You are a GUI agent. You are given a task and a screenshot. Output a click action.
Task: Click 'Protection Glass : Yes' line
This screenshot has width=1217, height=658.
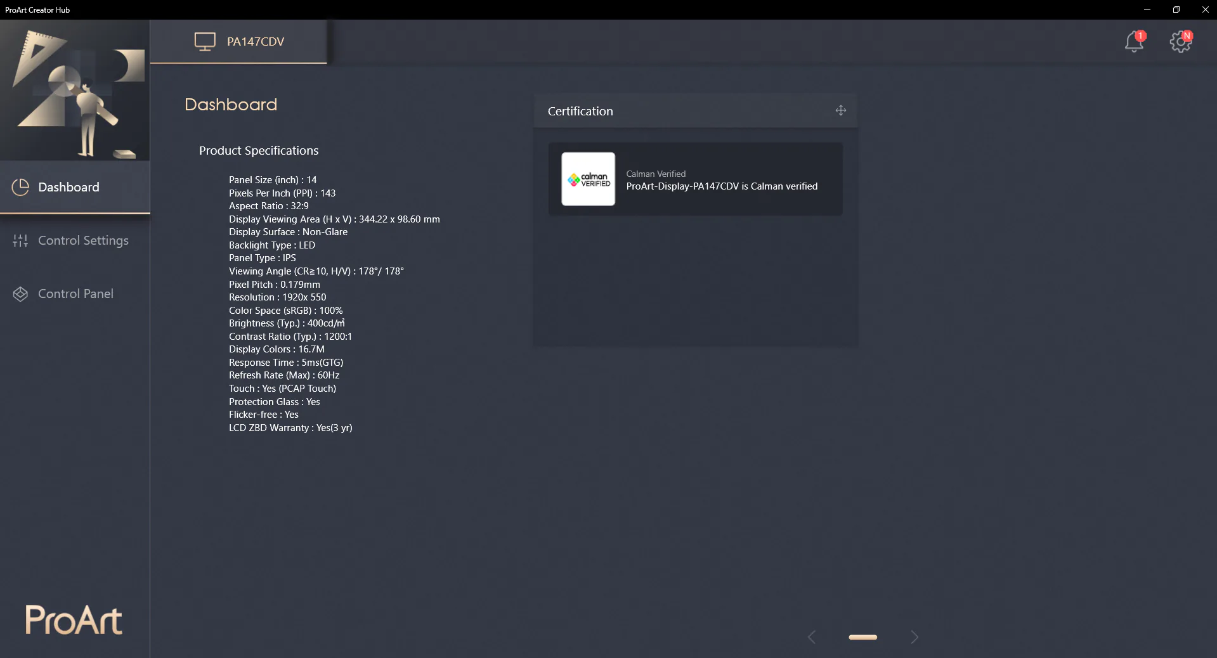coord(275,402)
